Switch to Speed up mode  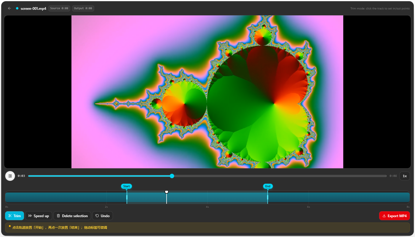tap(39, 216)
